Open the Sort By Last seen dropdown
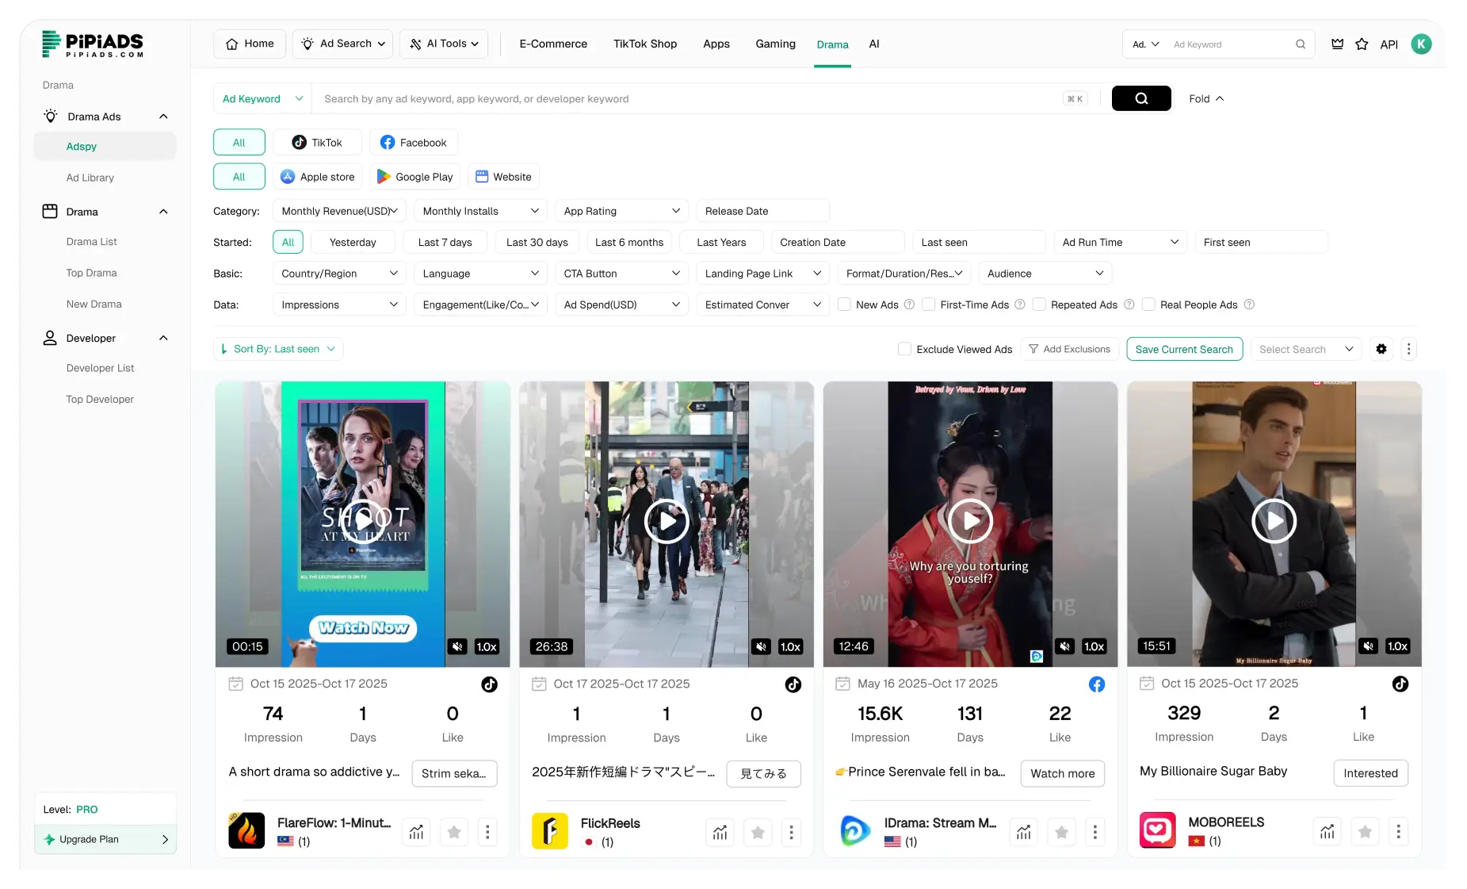1467x889 pixels. coord(278,349)
